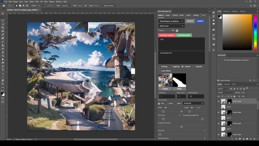Image resolution: width=259 pixels, height=146 pixels.
Task: Click the Select and Mask button
Action: tap(108, 6)
